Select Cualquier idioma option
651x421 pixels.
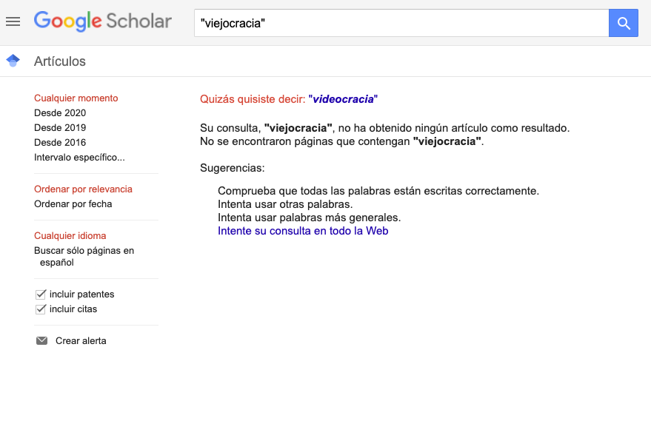click(70, 235)
